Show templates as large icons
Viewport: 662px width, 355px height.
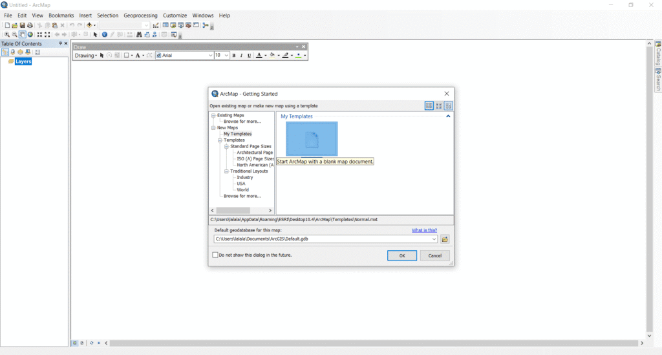pos(449,106)
